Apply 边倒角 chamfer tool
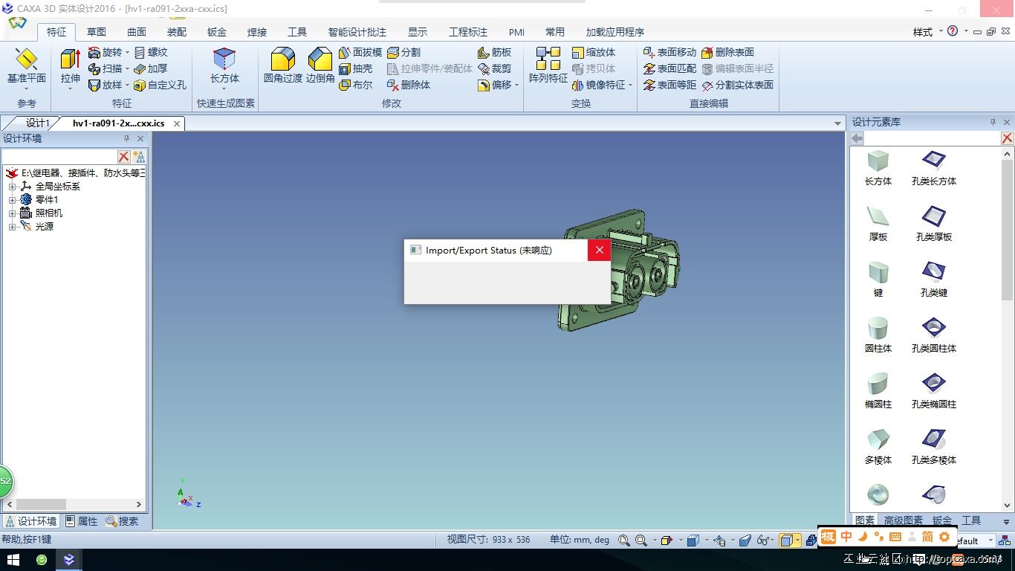 point(320,65)
